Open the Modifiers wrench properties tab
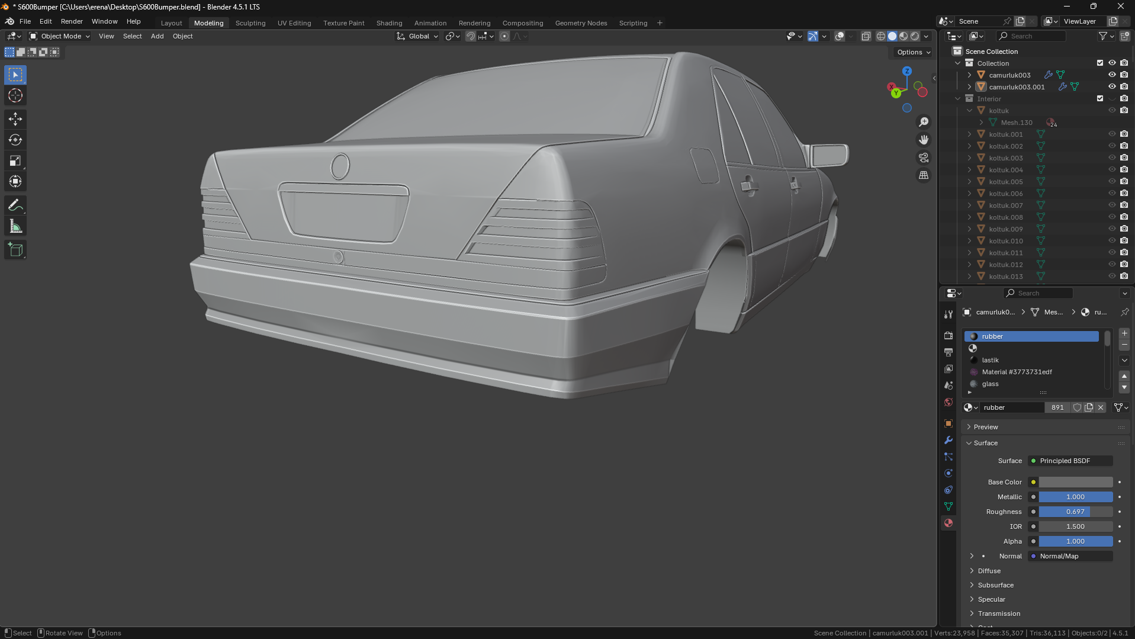Viewport: 1135px width, 639px height. (x=948, y=440)
